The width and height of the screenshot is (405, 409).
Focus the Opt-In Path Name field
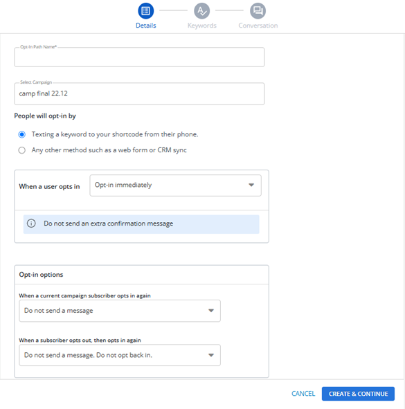click(139, 57)
